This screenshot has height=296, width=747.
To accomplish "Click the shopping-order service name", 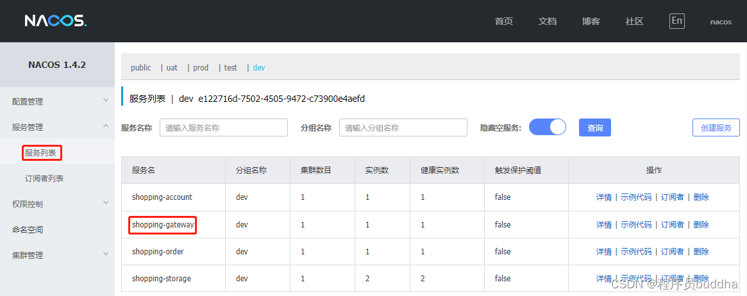I will [158, 251].
